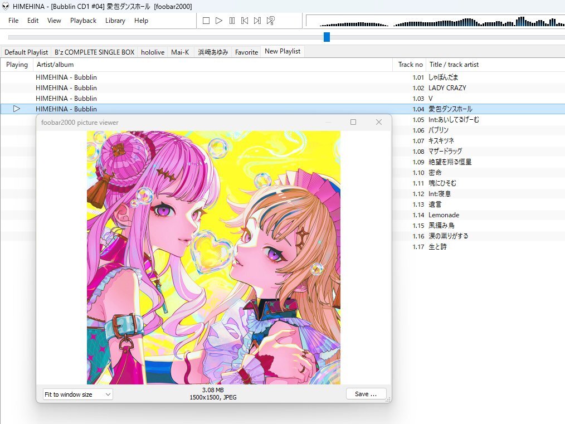Switch to the hololive playlist tab
This screenshot has width=565, height=424.
click(x=153, y=52)
